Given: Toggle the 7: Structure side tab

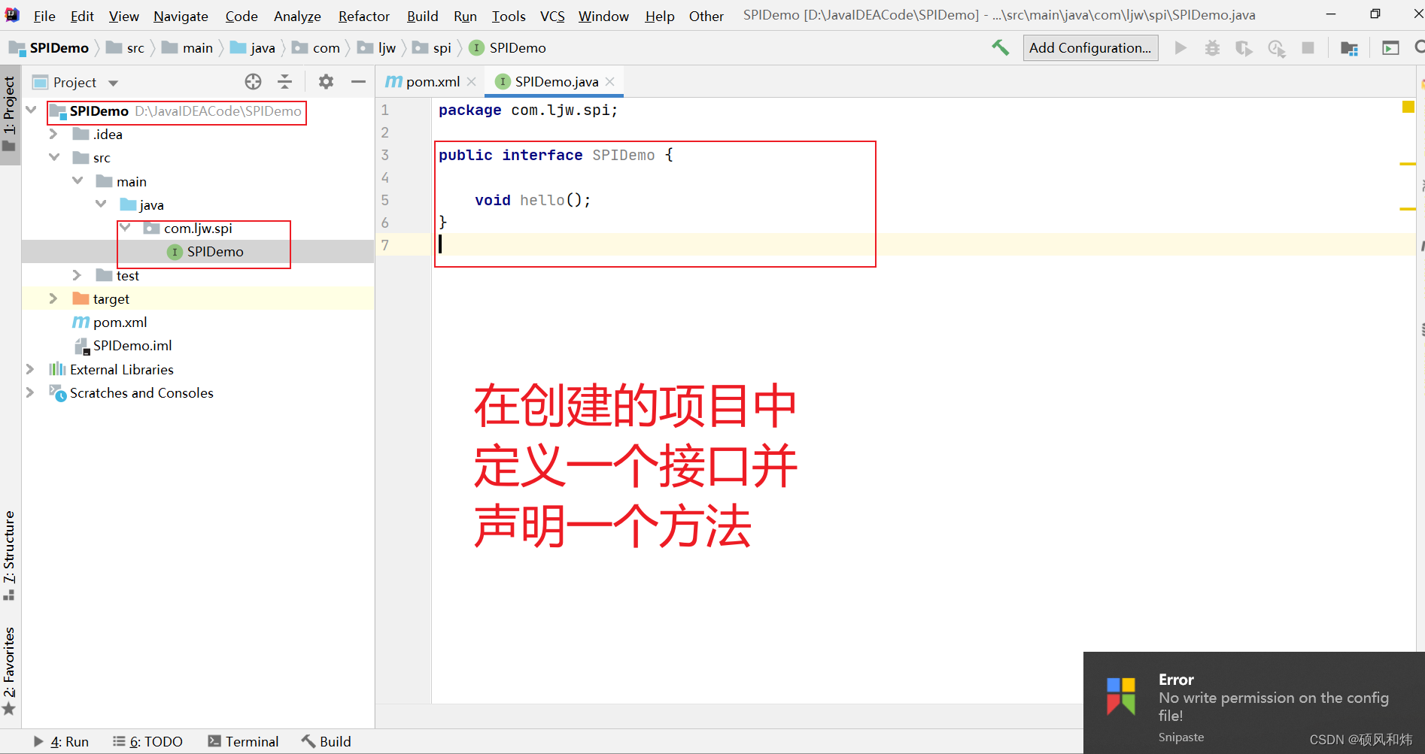Looking at the screenshot, I should (10, 555).
